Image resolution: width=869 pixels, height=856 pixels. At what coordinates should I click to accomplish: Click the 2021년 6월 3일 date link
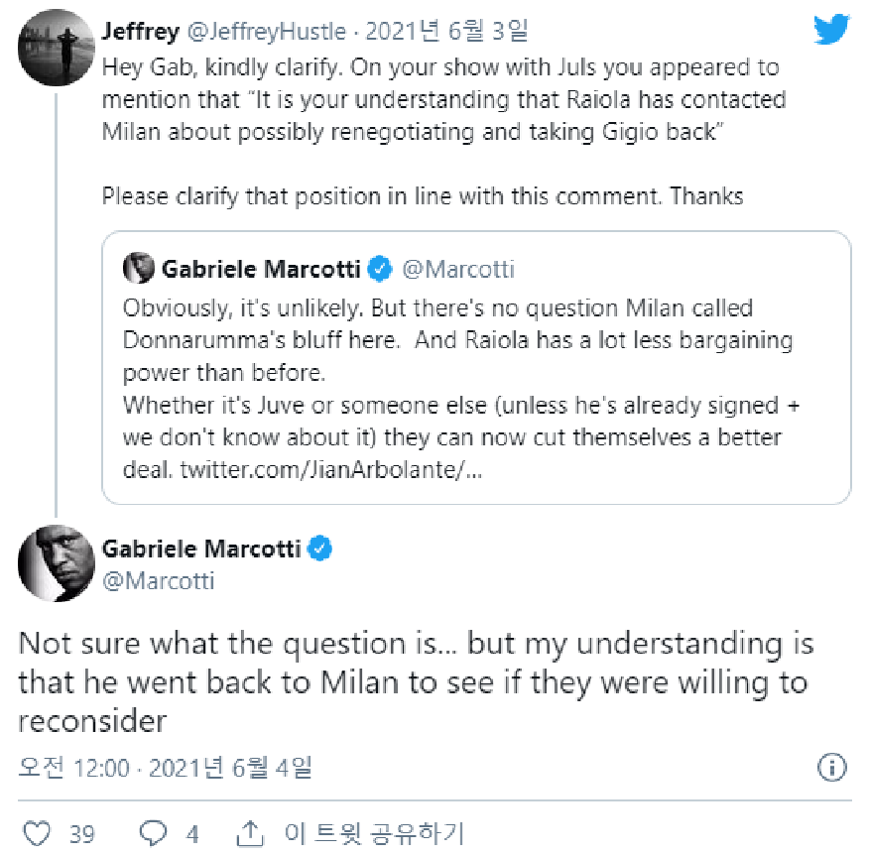coord(446,32)
